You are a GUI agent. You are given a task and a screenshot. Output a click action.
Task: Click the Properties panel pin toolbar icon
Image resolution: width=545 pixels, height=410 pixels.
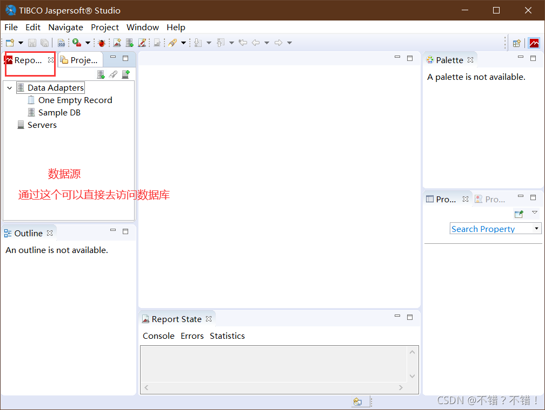(519, 214)
